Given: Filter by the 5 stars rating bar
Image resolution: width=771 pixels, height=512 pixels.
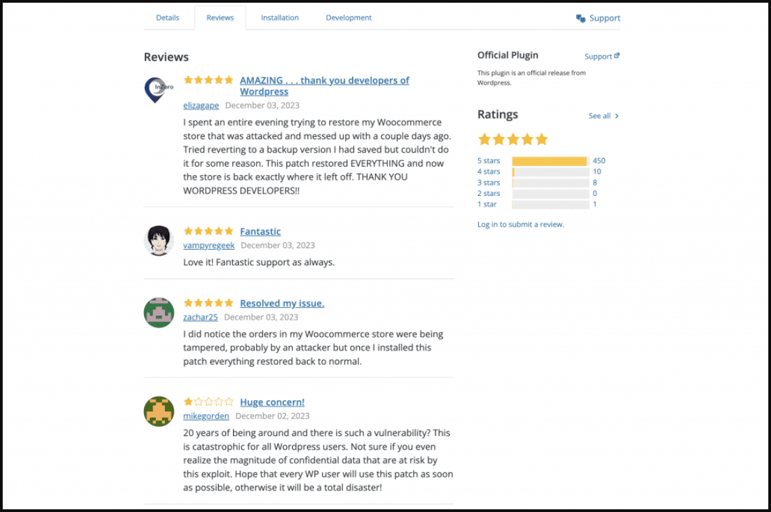Looking at the screenshot, I should click(x=550, y=161).
